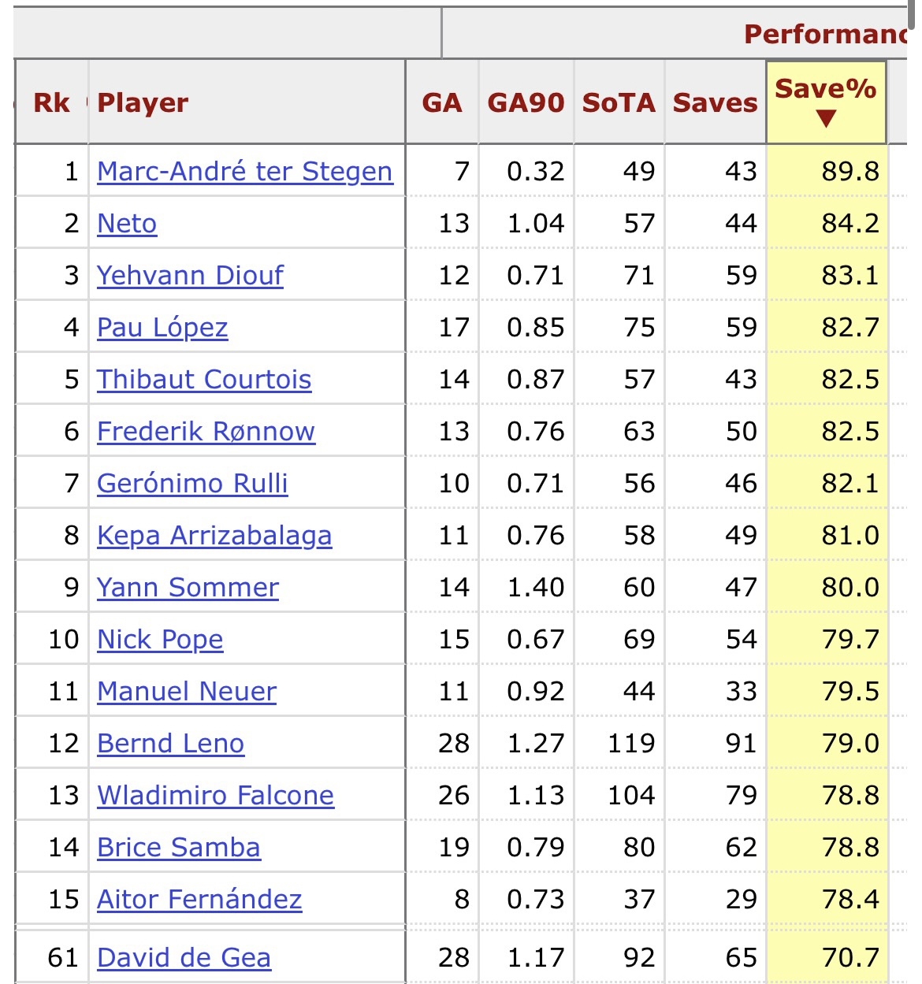
Task: View Frederik Rønnow player page
Action: pos(206,431)
